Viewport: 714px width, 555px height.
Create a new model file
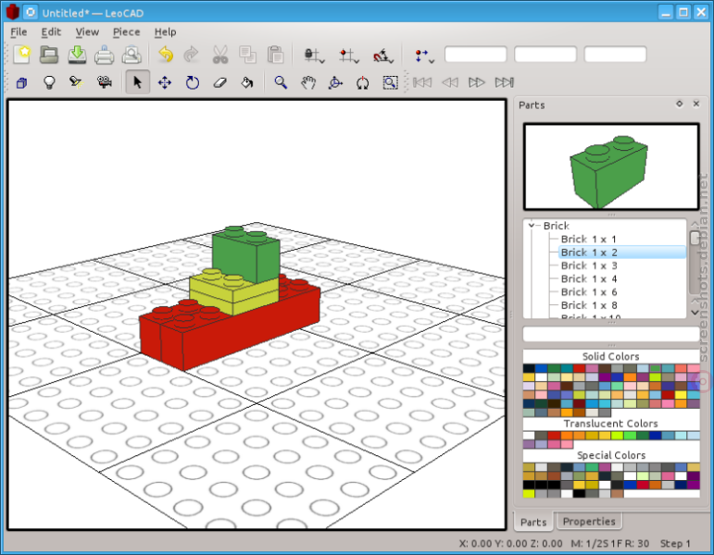(22, 55)
